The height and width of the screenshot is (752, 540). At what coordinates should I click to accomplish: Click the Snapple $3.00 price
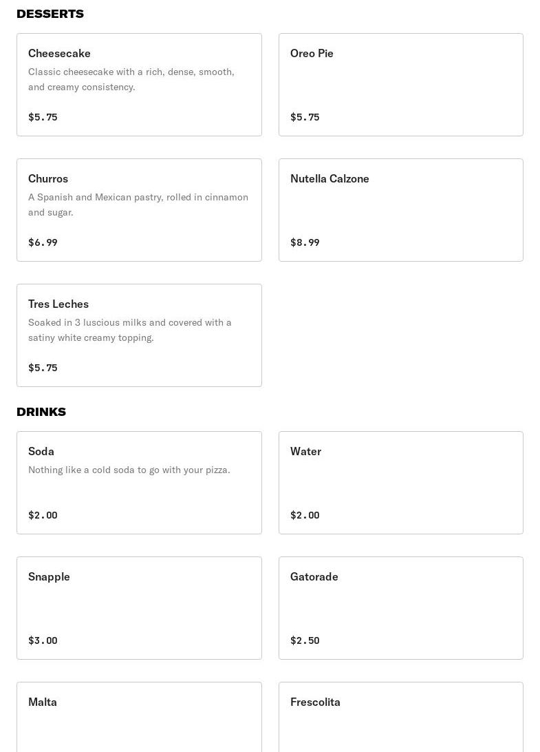coord(43,640)
